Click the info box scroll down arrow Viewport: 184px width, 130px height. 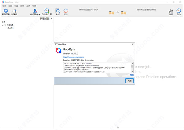(x=132, y=72)
